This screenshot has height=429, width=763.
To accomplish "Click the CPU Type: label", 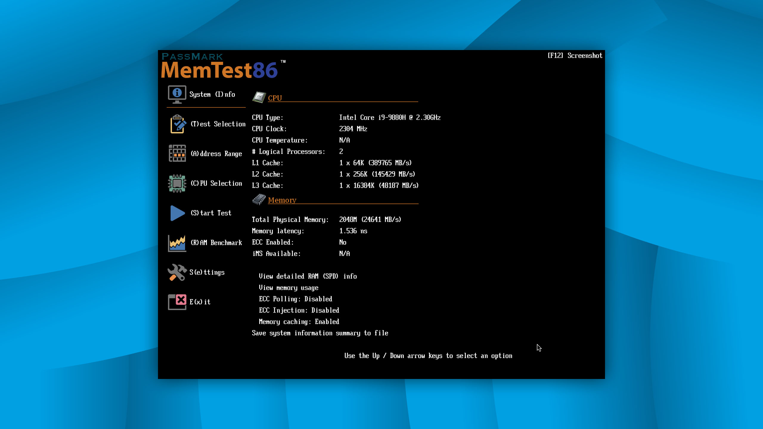I will tap(267, 117).
